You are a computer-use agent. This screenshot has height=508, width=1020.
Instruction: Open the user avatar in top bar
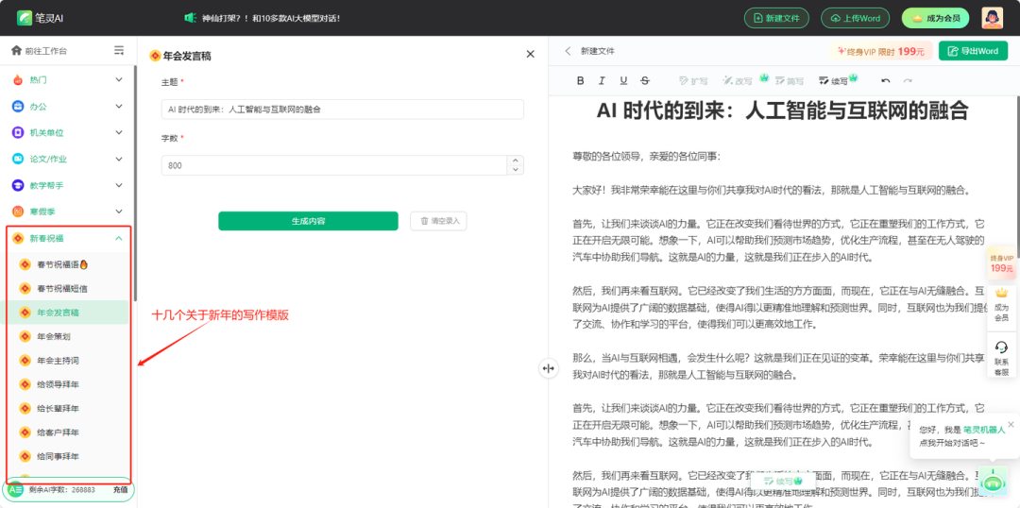(x=992, y=18)
